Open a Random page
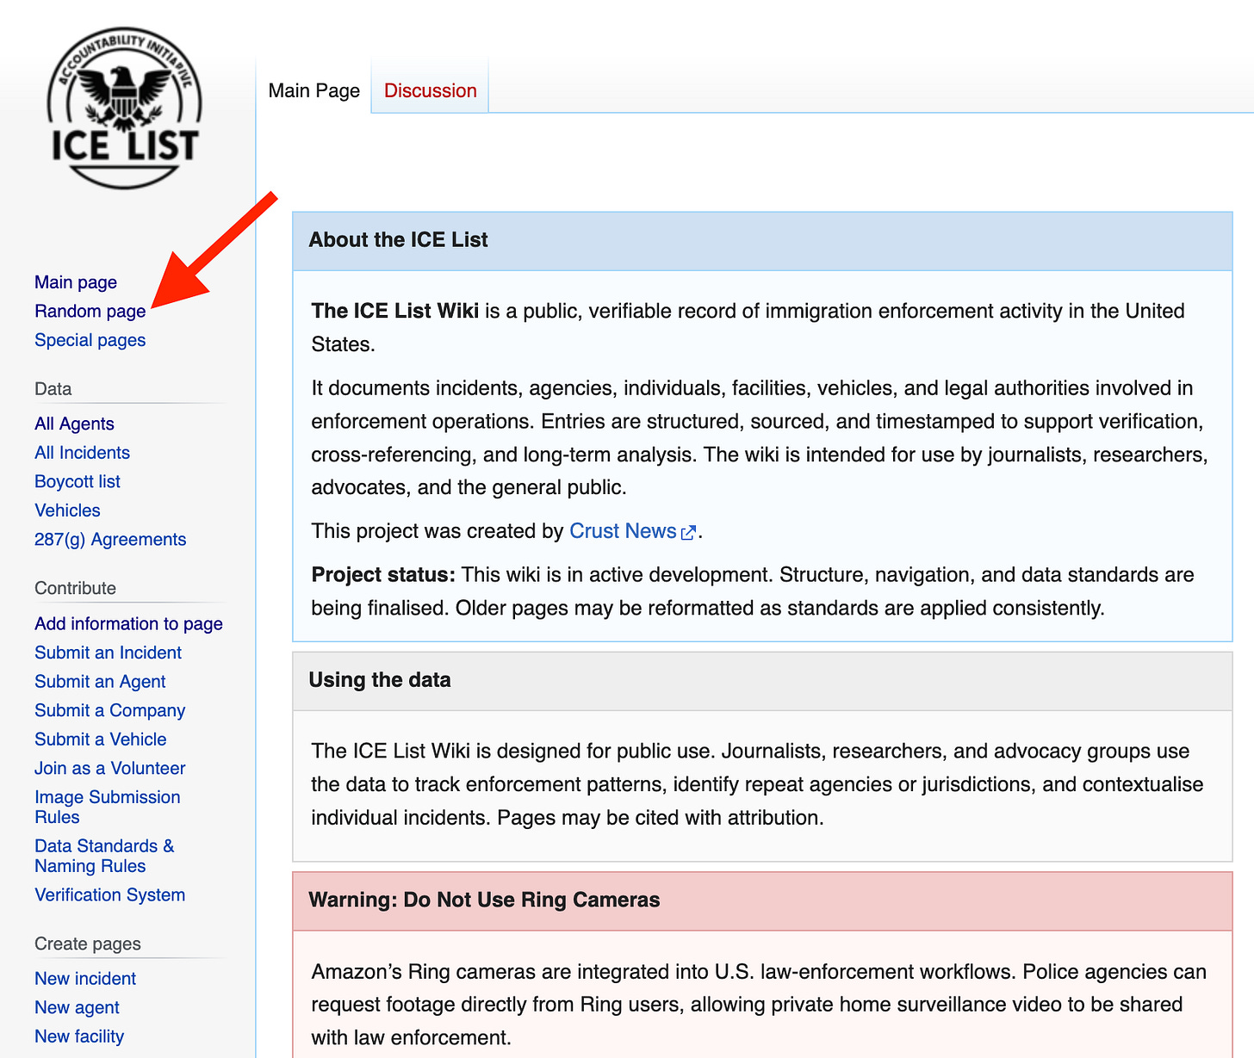This screenshot has height=1058, width=1254. coord(90,311)
